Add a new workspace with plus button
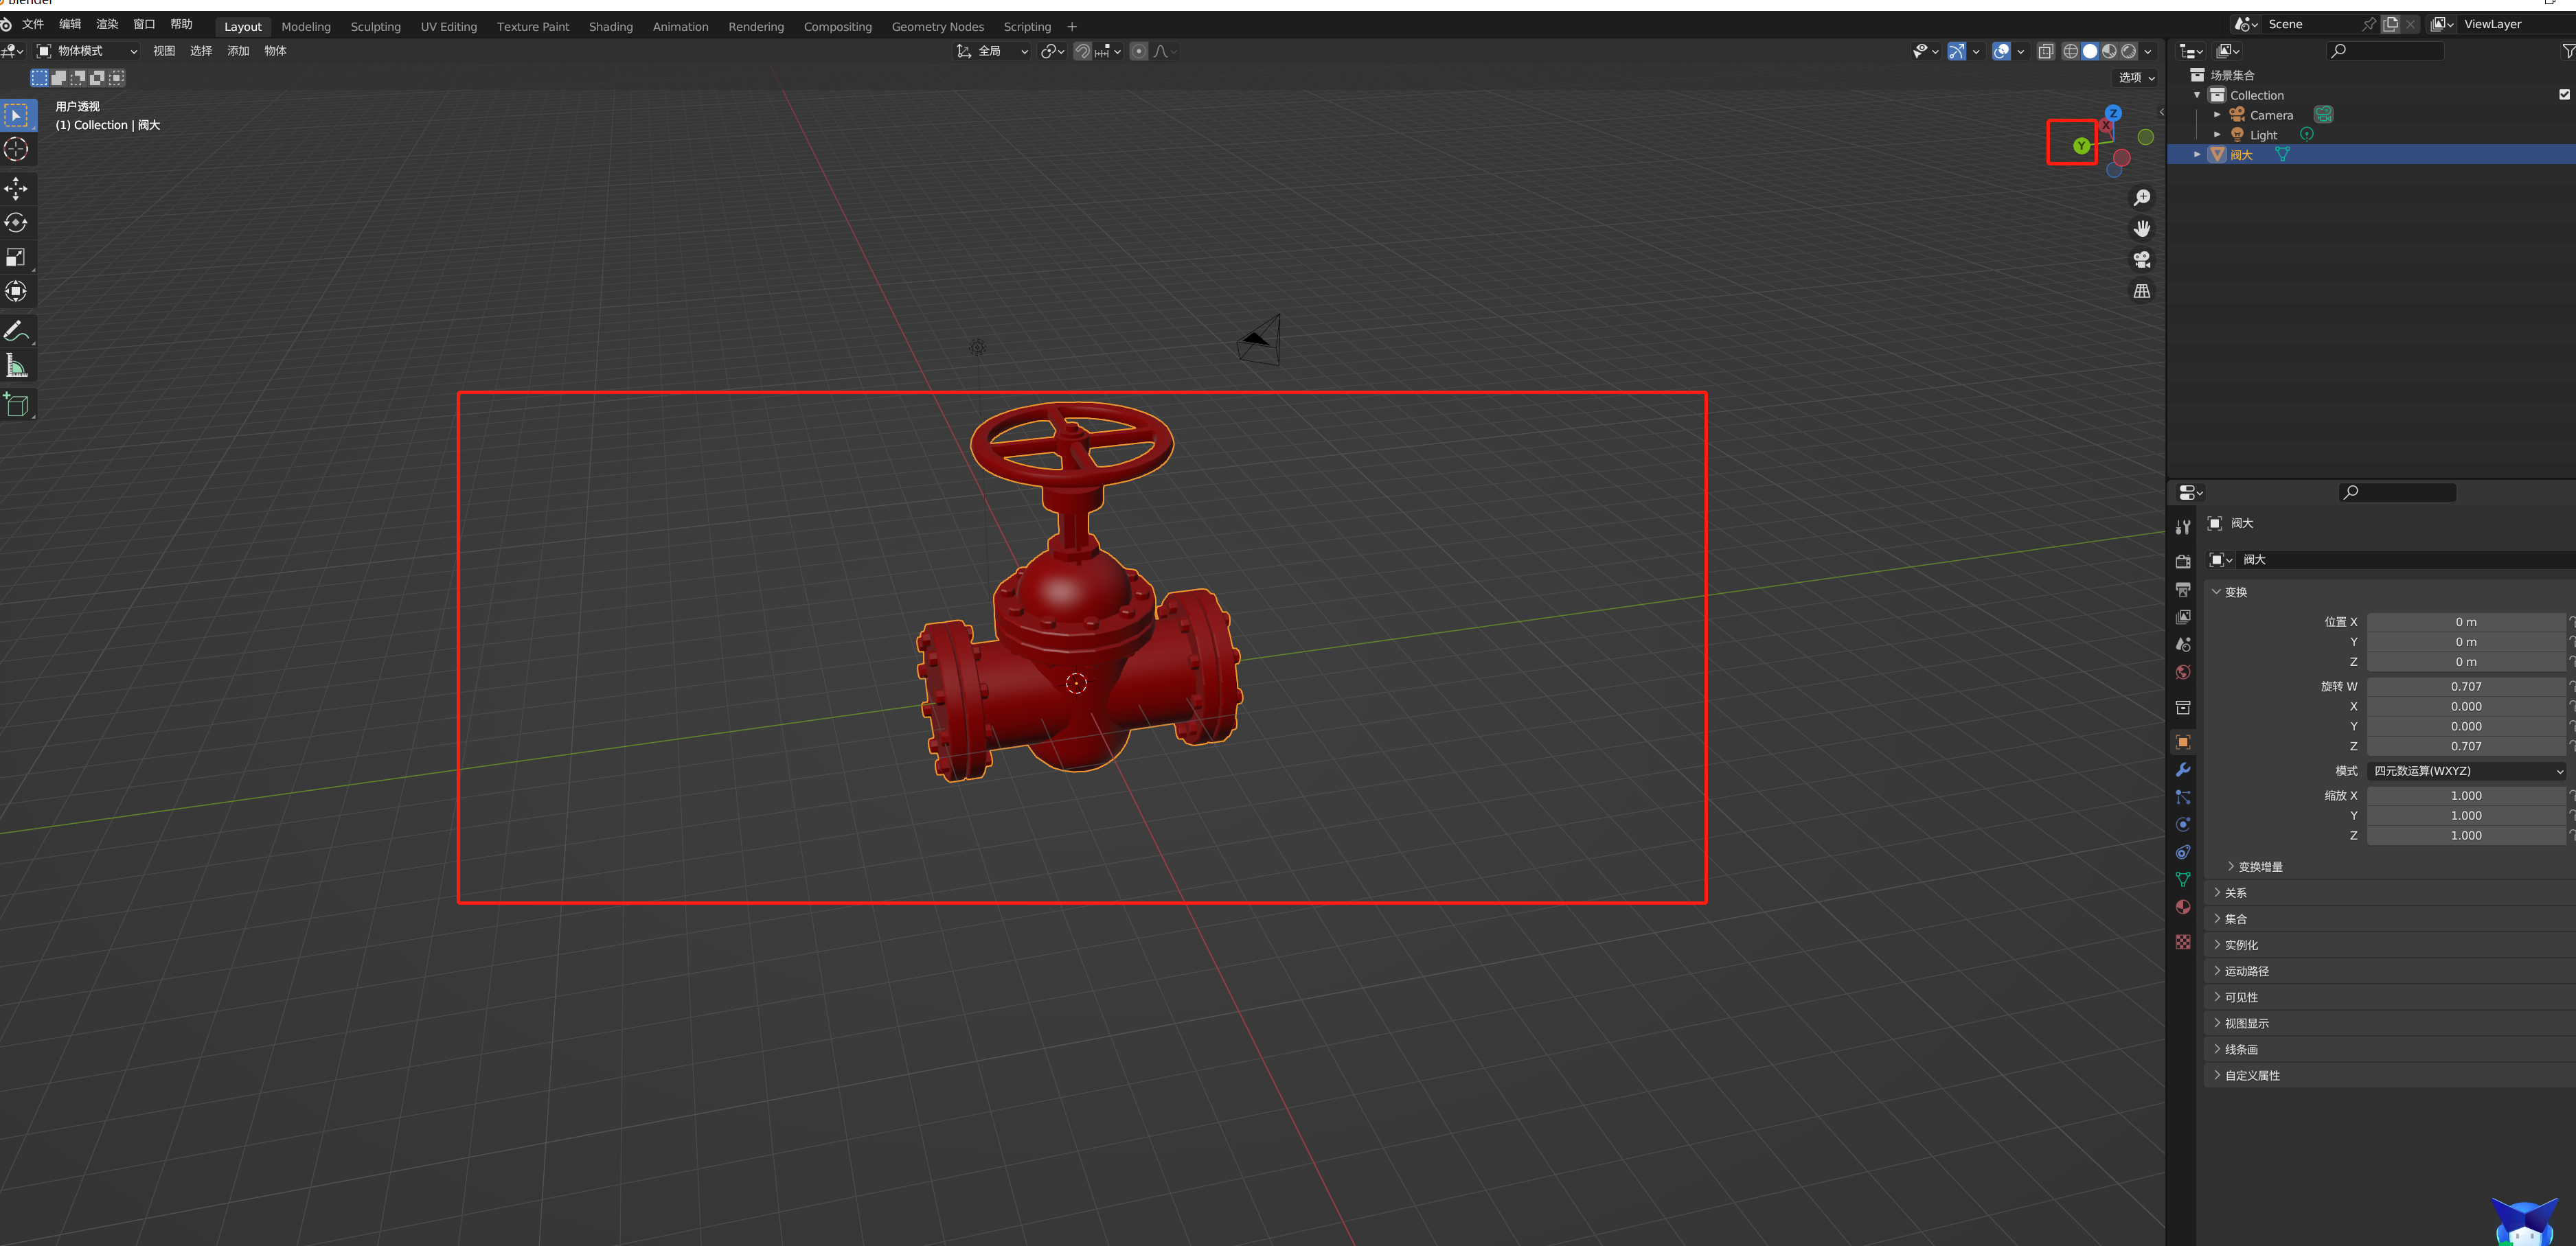This screenshot has height=1246, width=2576. pos(1072,27)
